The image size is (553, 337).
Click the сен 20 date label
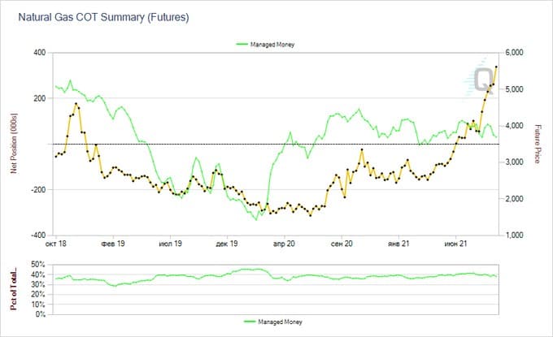coord(340,242)
